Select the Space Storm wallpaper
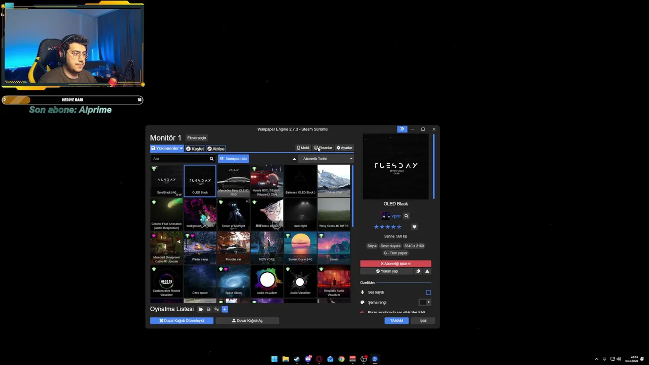 coord(233,281)
